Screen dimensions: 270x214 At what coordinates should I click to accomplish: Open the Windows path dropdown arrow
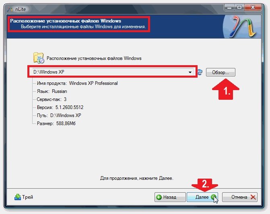[x=190, y=72]
